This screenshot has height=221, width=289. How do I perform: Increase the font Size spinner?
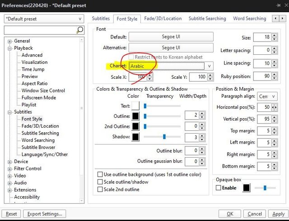pos(275,35)
